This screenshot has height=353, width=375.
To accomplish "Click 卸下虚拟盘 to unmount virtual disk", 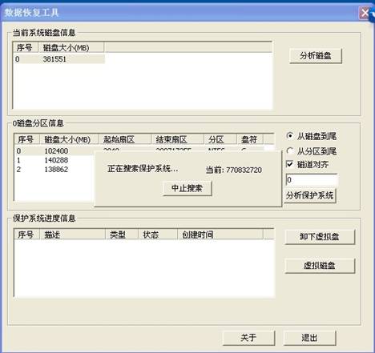I will coord(320,237).
